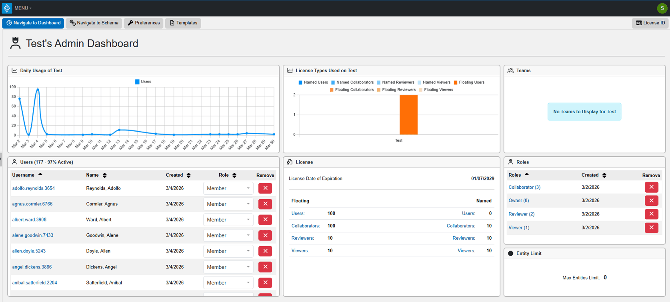
Task: Open role dropdown for Cormier, Agnus
Action: [228, 204]
